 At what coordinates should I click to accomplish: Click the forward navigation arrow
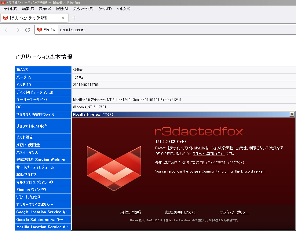[17, 30]
